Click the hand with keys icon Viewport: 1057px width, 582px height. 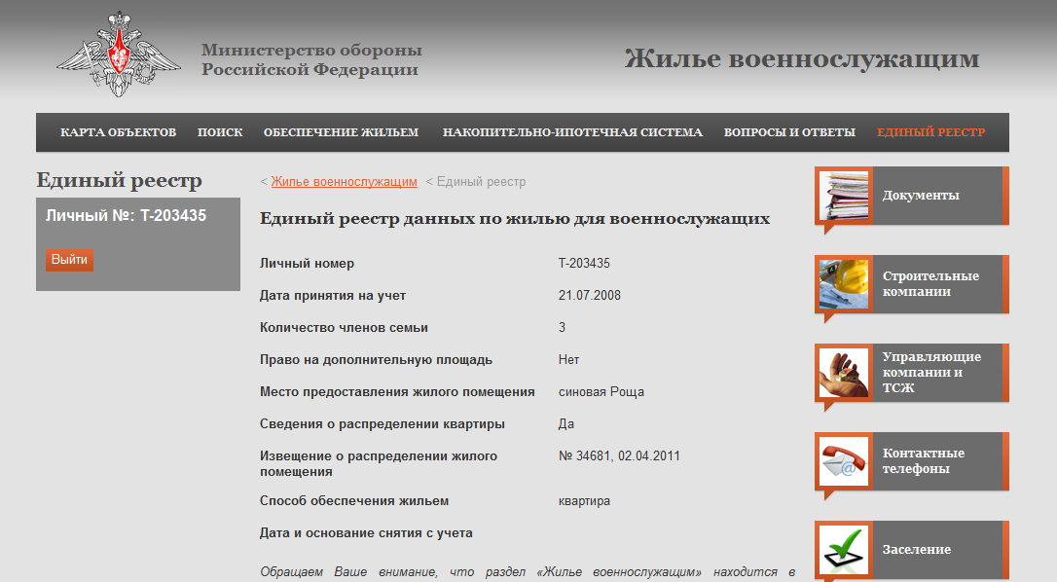844,373
